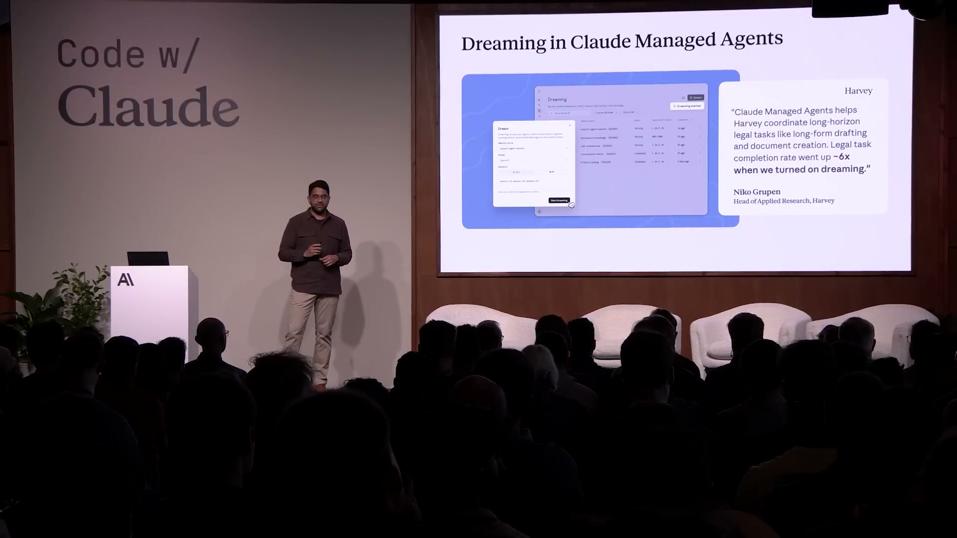Open the more menu for workspace-knowledge

tap(700, 136)
